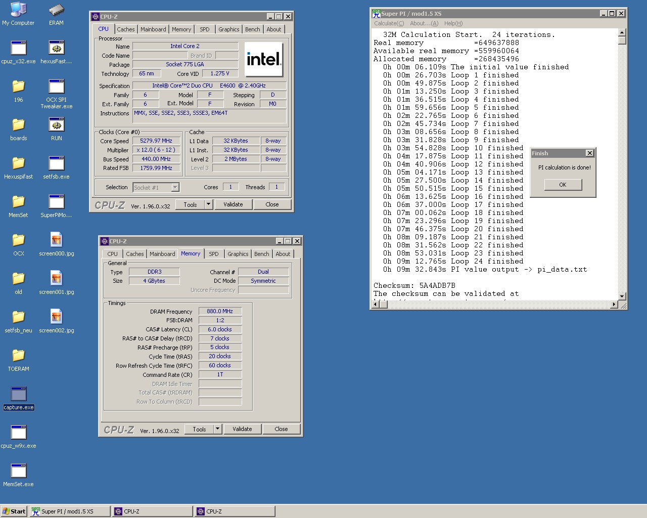Click Super PI vertical scrollbar down arrow

622,296
